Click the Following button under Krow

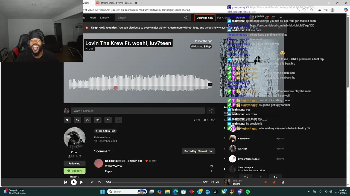coord(74,164)
